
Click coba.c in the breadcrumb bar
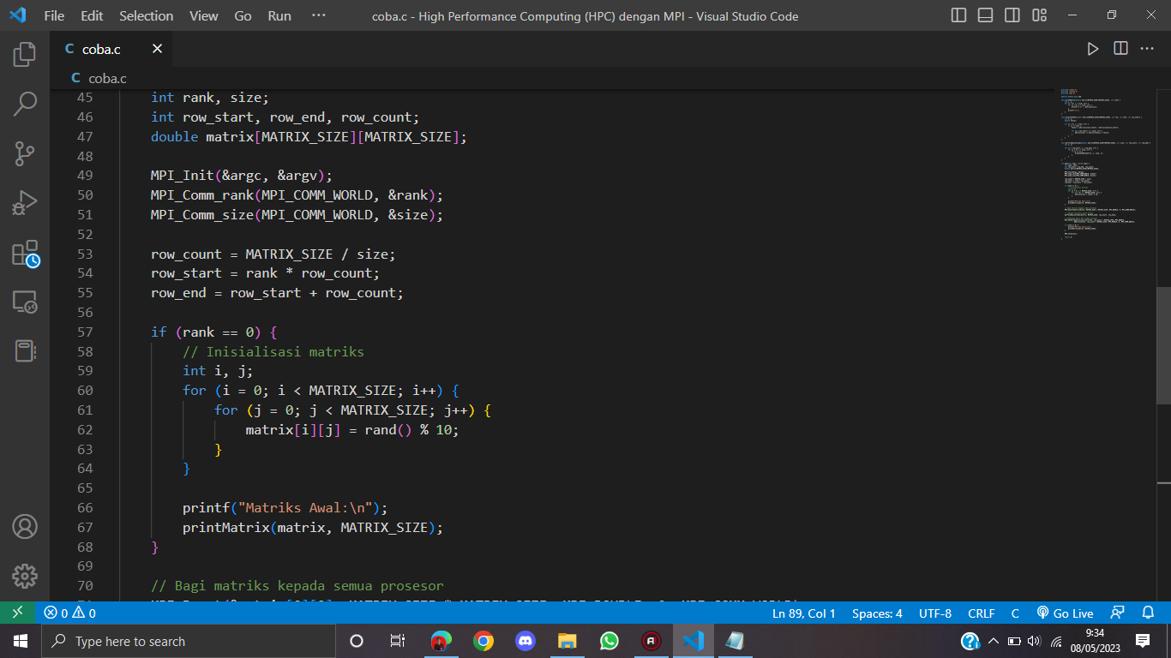click(107, 78)
